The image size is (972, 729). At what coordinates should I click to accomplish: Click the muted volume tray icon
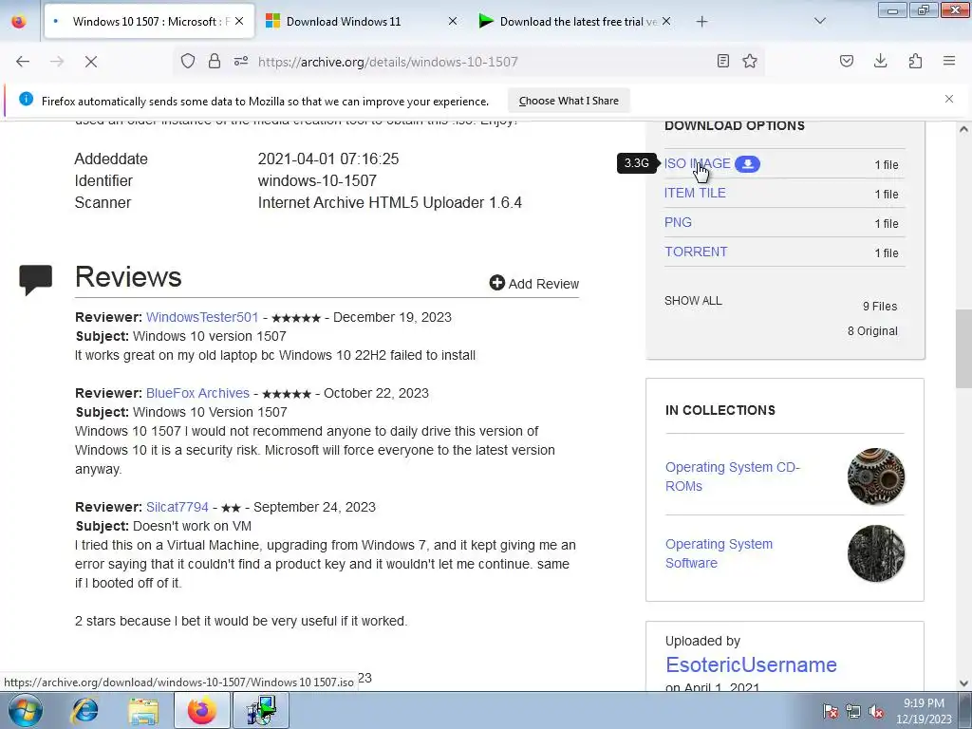point(876,711)
